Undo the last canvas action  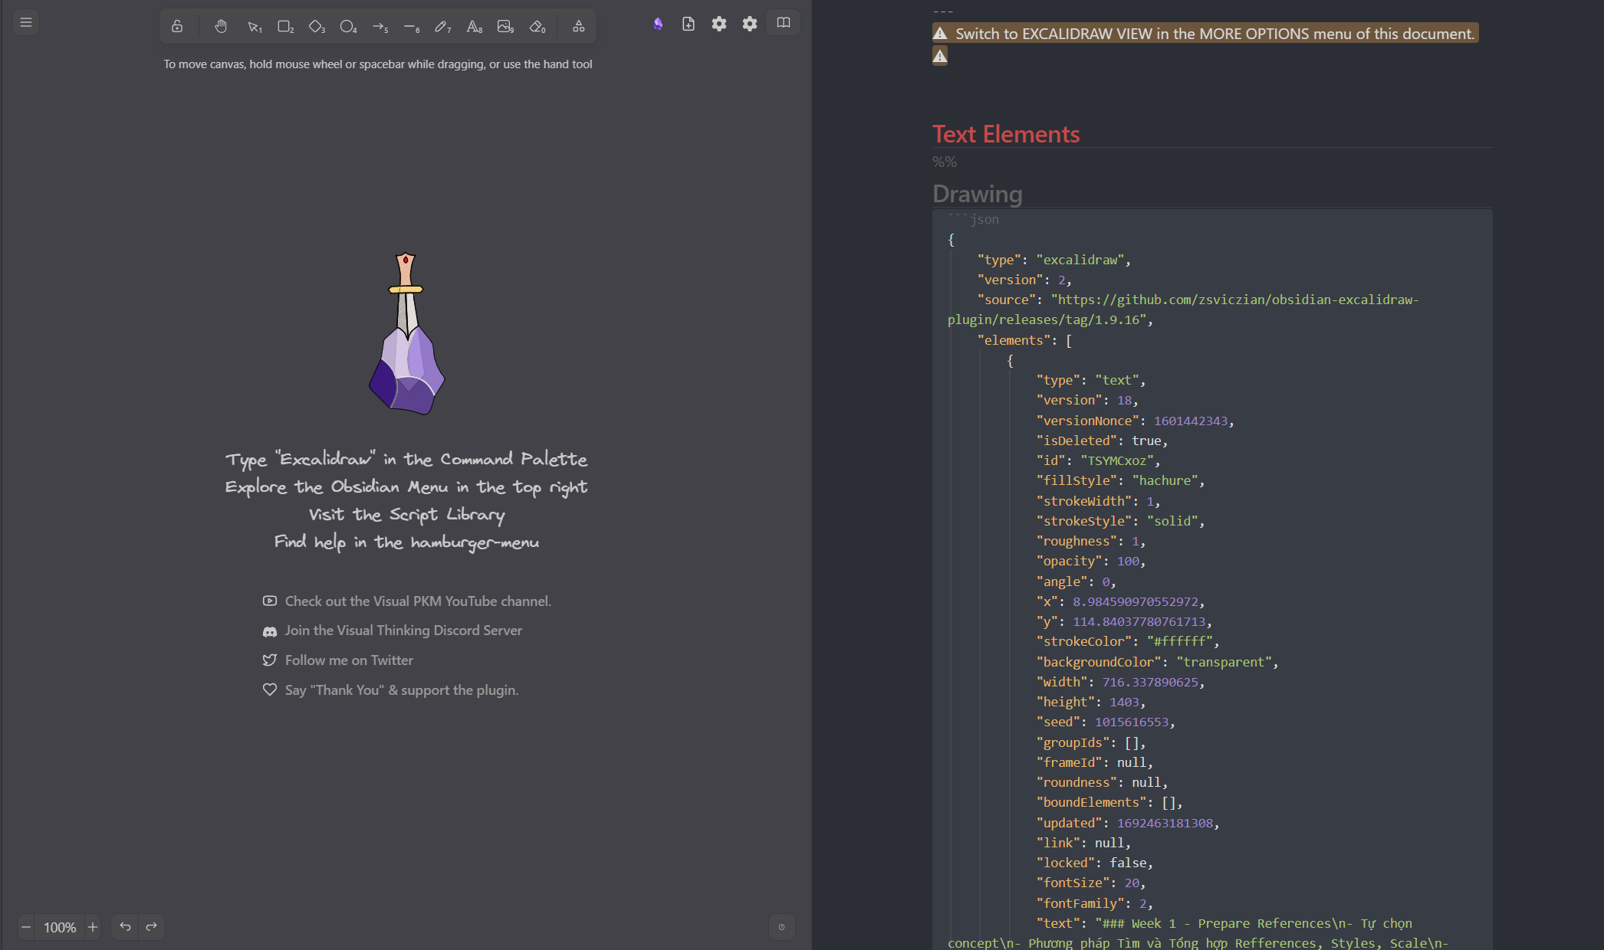[125, 927]
